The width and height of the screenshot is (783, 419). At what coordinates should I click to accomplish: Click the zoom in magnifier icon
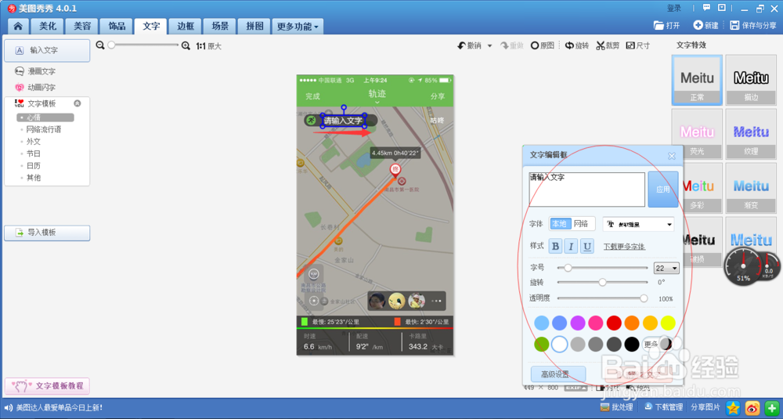[186, 46]
